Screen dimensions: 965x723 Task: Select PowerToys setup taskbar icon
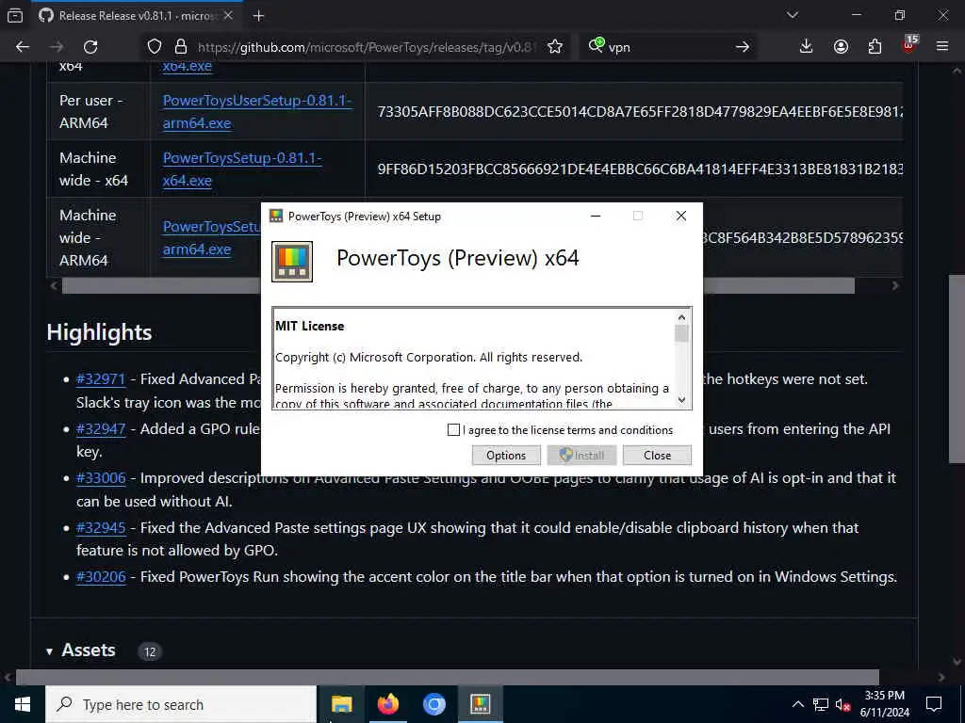480,704
